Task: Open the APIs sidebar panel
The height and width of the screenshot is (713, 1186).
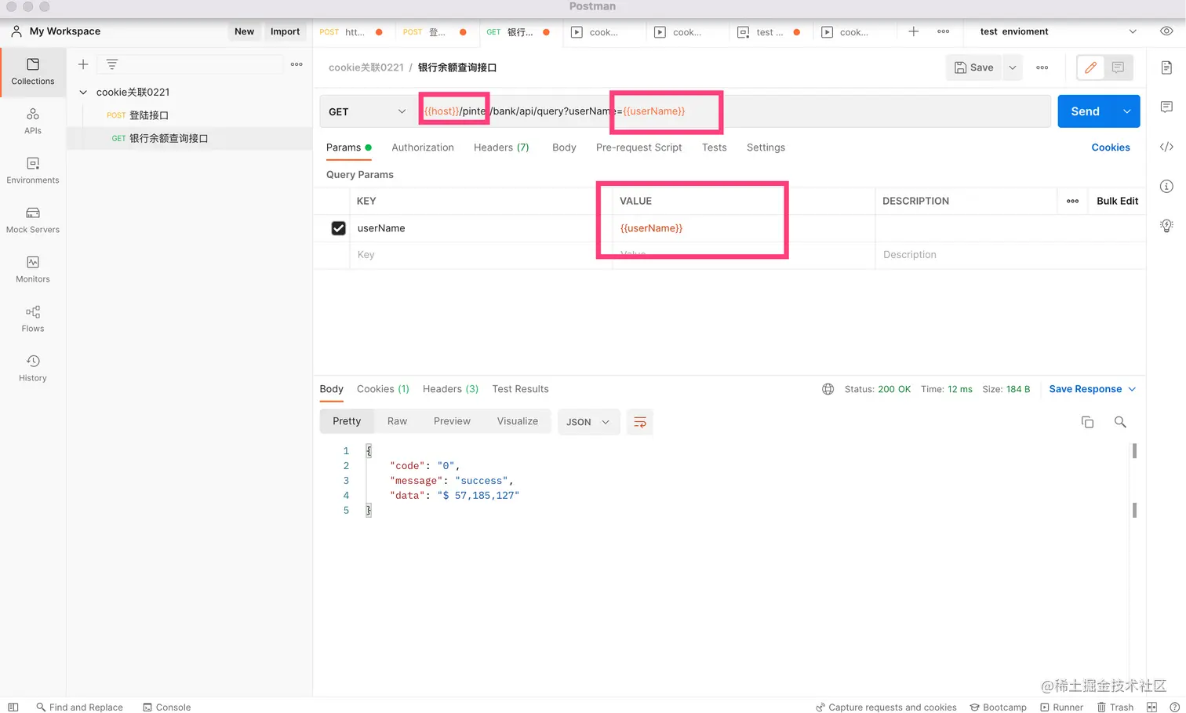Action: (33, 122)
